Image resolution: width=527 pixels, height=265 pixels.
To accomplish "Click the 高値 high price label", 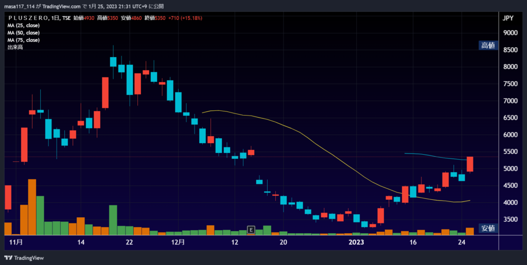I will (x=488, y=46).
